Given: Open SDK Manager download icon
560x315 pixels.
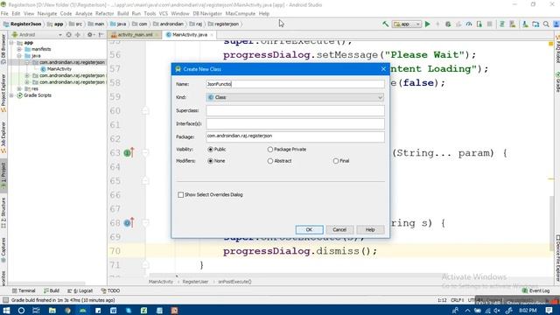Looking at the screenshot, I should (525, 24).
